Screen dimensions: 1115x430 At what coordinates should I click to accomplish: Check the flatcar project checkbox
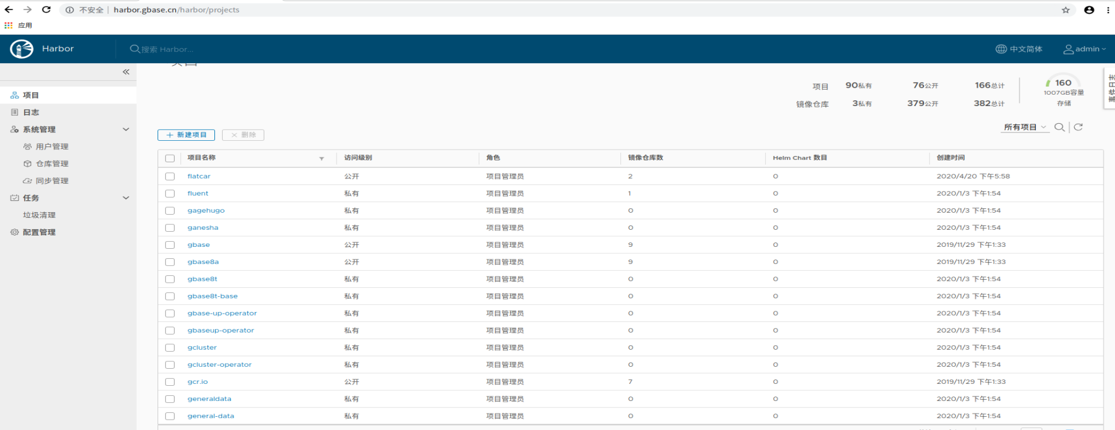pyautogui.click(x=169, y=176)
